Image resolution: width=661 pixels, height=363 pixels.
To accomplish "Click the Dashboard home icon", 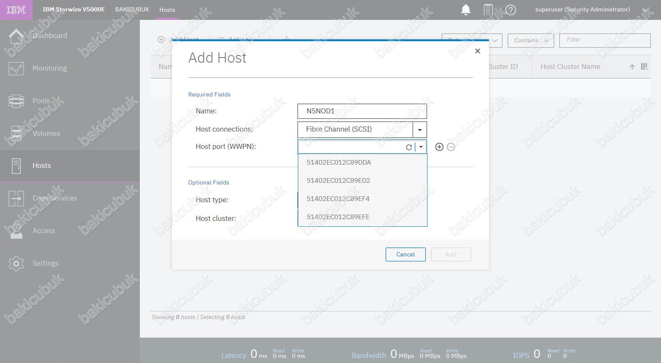I will 16,36.
